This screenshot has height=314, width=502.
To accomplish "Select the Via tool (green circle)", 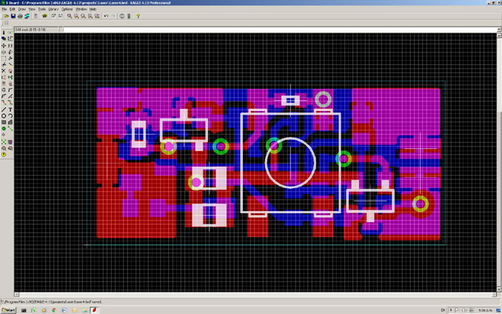I will click(4, 128).
